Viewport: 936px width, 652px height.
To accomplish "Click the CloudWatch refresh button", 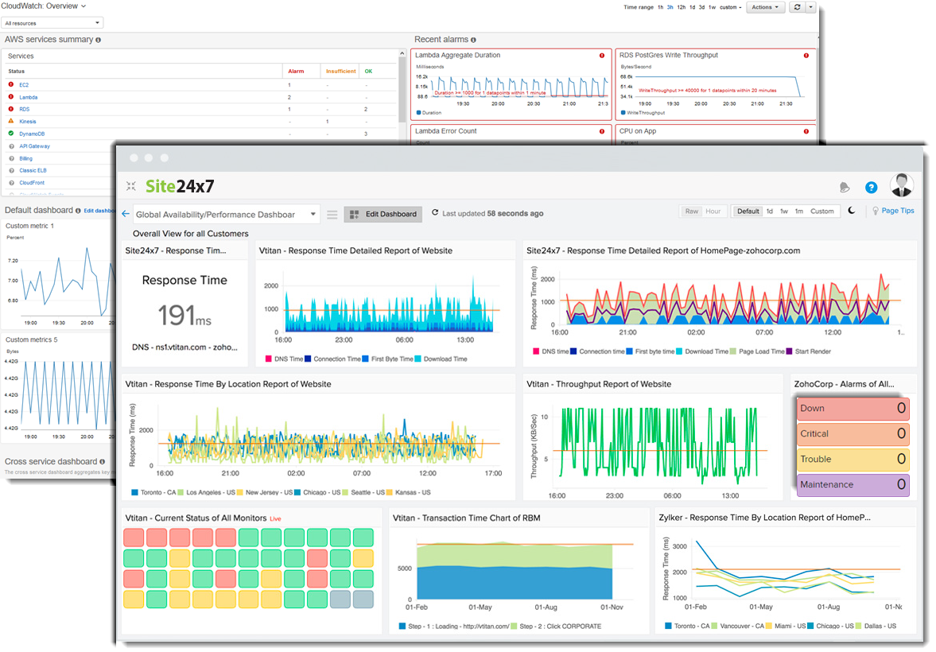I will [x=797, y=7].
